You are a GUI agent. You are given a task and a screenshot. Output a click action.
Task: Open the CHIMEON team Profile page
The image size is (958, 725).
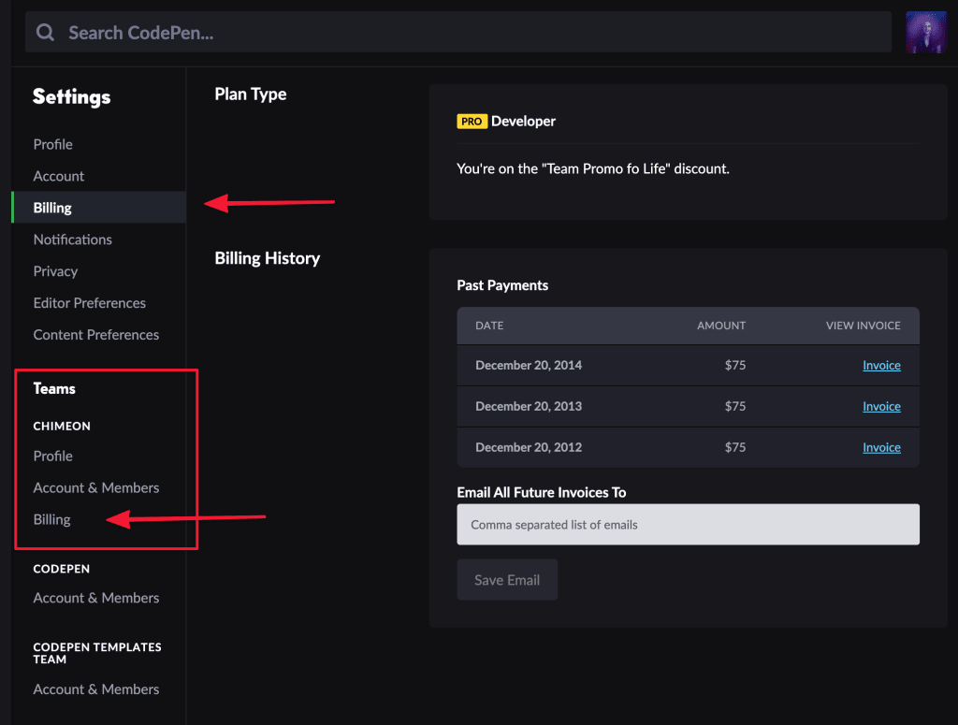point(53,456)
